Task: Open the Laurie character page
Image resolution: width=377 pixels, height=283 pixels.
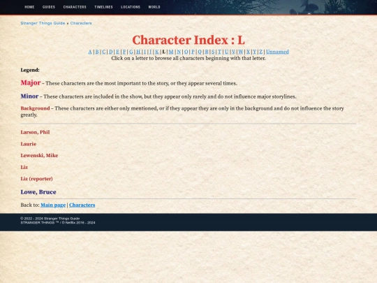Action: (x=29, y=144)
